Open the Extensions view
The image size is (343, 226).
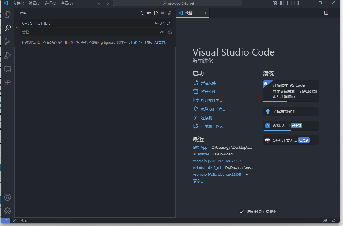(x=8, y=82)
